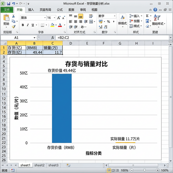Click the font color red A swatch
173x173 pixels.
point(60,25)
